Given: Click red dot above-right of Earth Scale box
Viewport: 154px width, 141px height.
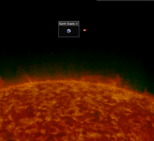Looking at the screenshot, I should coord(103,26).
